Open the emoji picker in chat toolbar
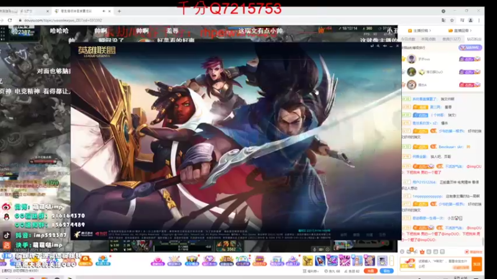The image size is (497, 279). tap(402, 252)
